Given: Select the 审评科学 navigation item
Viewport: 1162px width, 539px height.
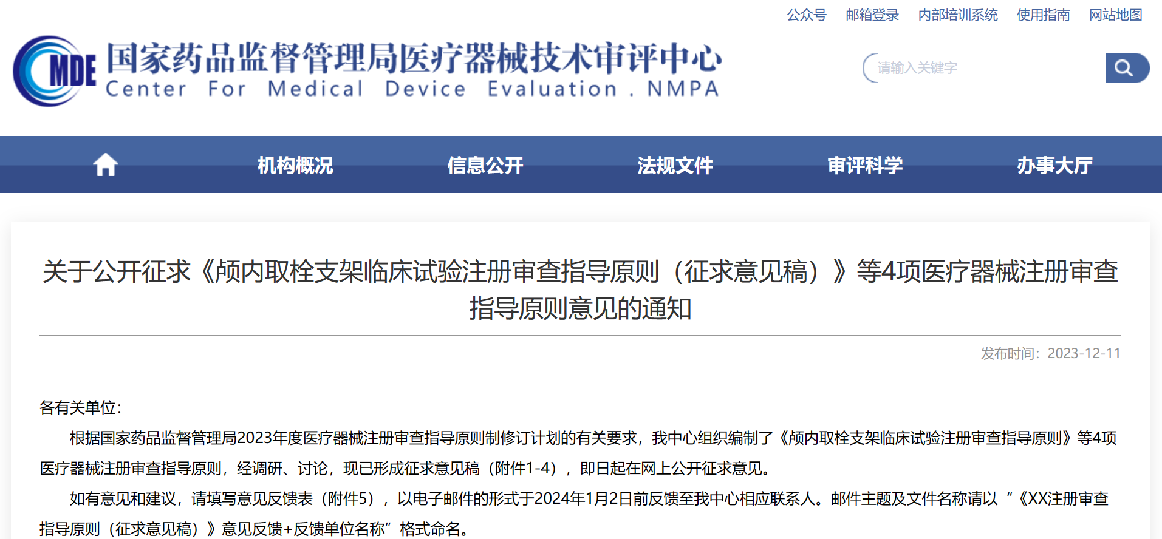Looking at the screenshot, I should pyautogui.click(x=865, y=165).
